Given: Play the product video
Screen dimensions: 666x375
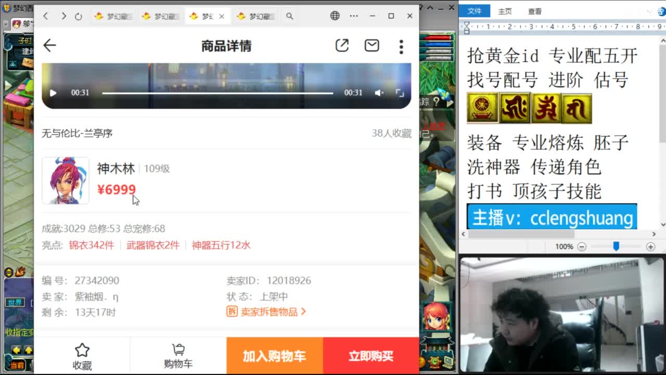Looking at the screenshot, I should pyautogui.click(x=53, y=93).
